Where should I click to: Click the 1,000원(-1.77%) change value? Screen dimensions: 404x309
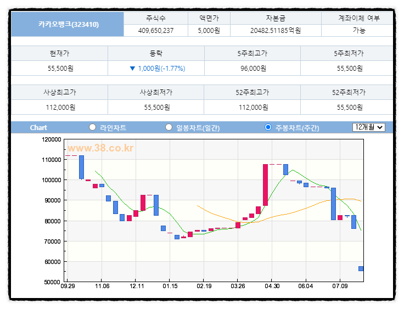click(161, 69)
